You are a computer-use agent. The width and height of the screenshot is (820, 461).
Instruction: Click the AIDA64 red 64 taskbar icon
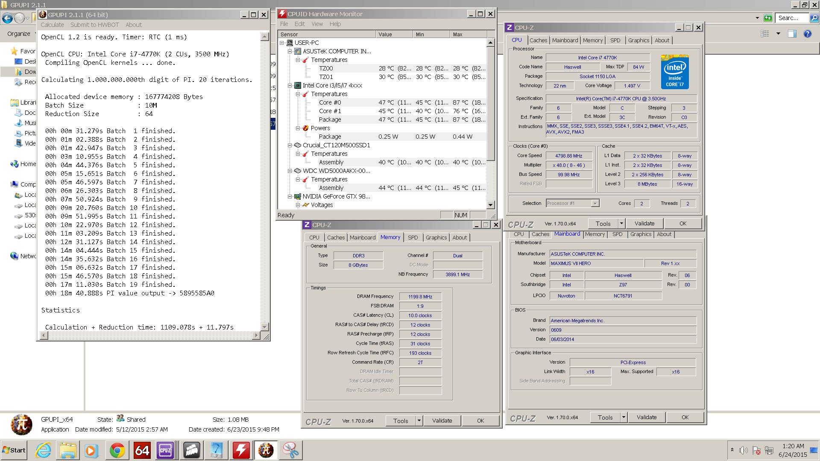(x=142, y=450)
